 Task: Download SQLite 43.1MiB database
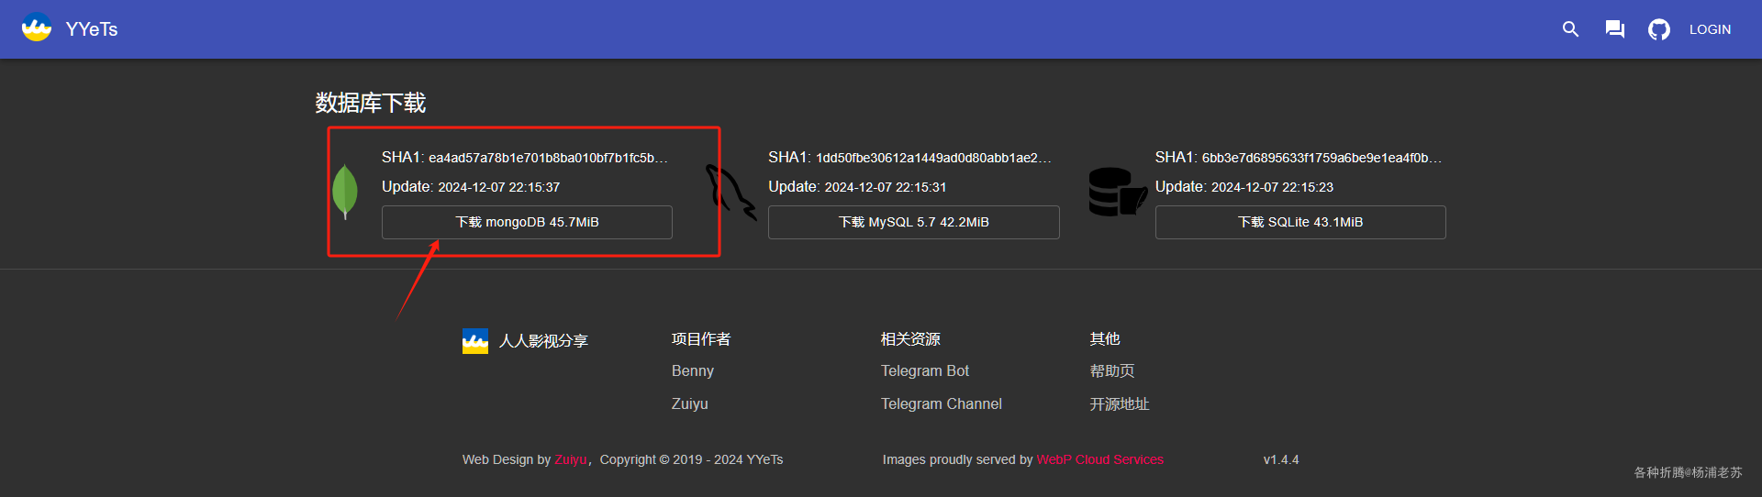[x=1300, y=222]
